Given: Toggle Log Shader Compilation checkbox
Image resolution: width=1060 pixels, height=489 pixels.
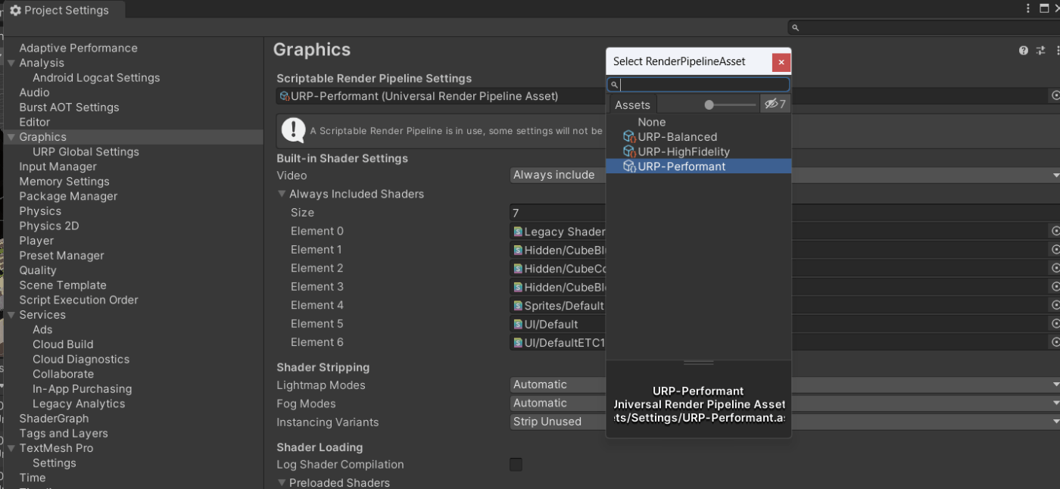Looking at the screenshot, I should pos(516,464).
